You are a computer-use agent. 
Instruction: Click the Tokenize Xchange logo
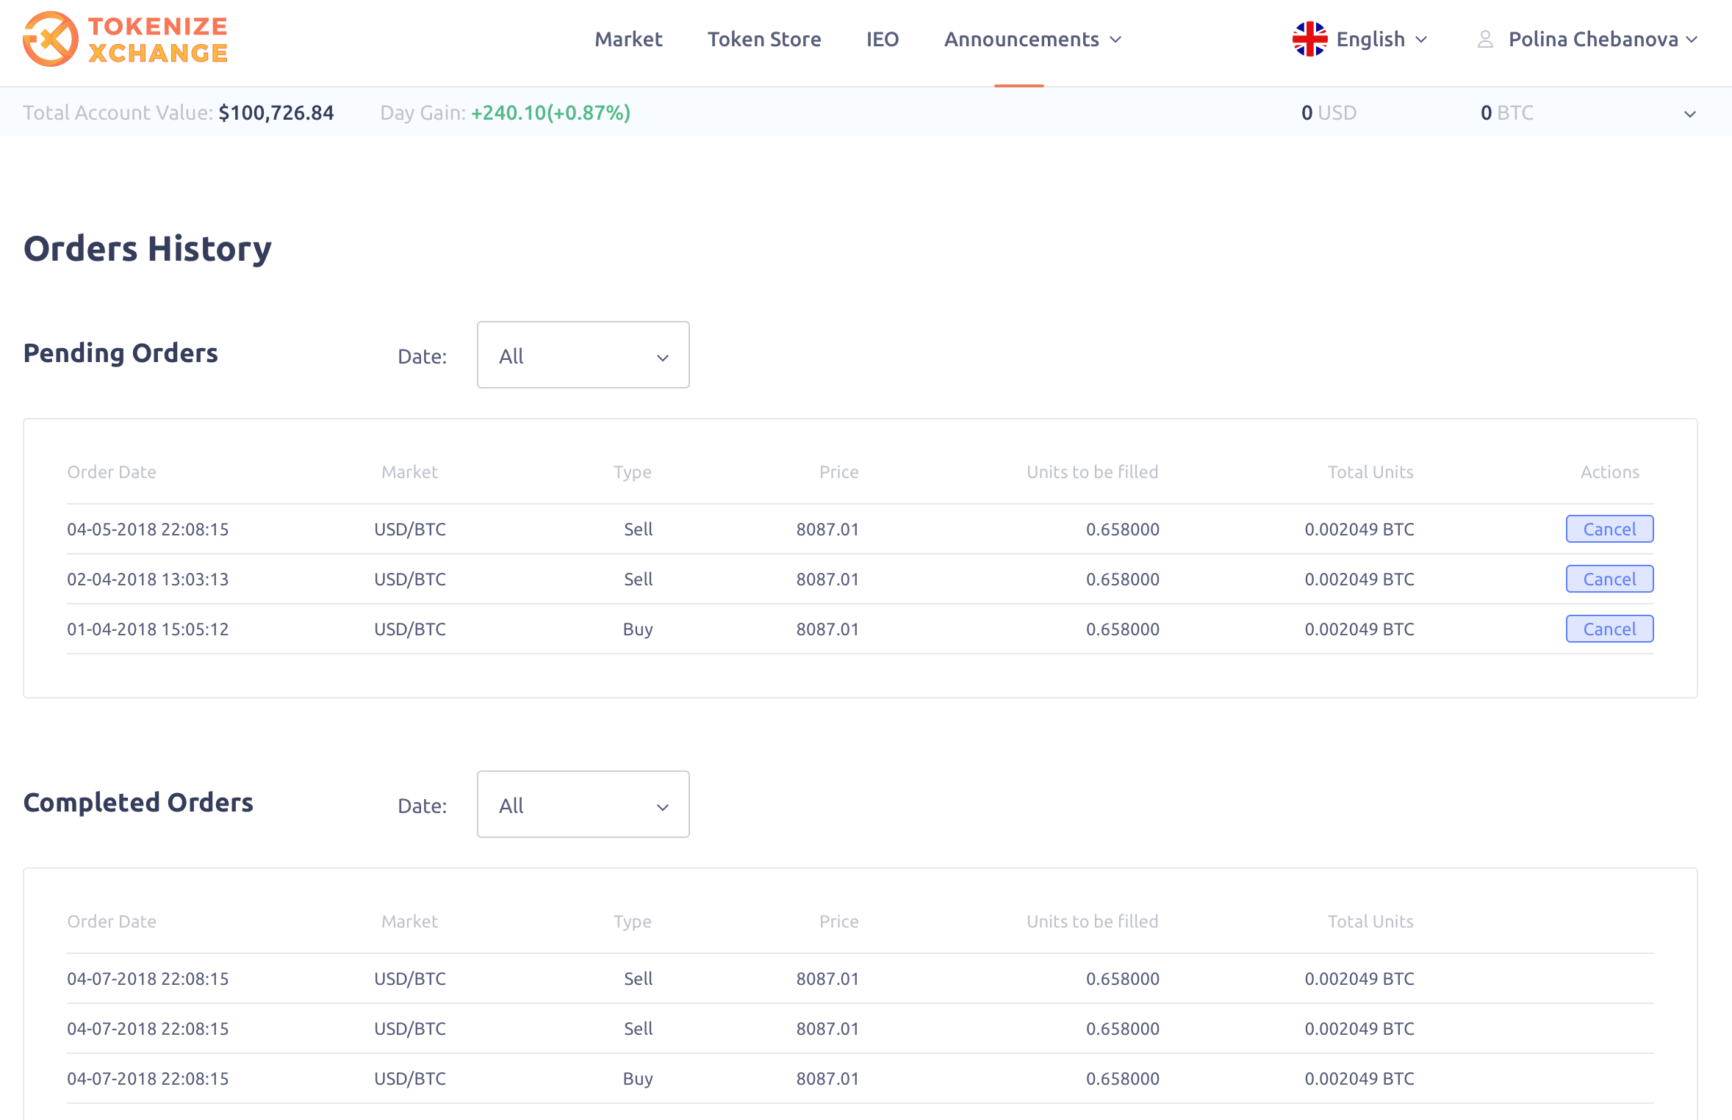(x=125, y=39)
